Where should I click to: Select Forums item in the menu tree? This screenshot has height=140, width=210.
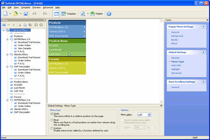17,97
